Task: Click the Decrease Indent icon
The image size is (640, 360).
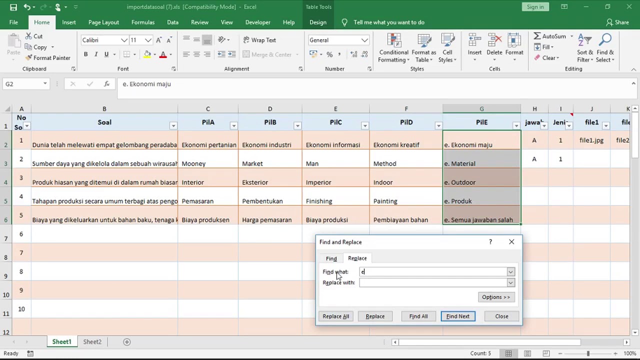Action: pos(221,54)
